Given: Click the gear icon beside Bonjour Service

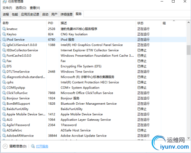Looking at the screenshot, I should 4,98.
